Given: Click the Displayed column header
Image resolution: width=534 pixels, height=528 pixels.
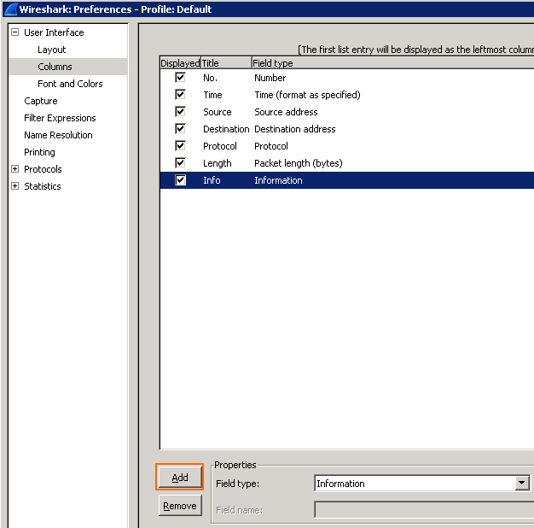Looking at the screenshot, I should pyautogui.click(x=180, y=63).
